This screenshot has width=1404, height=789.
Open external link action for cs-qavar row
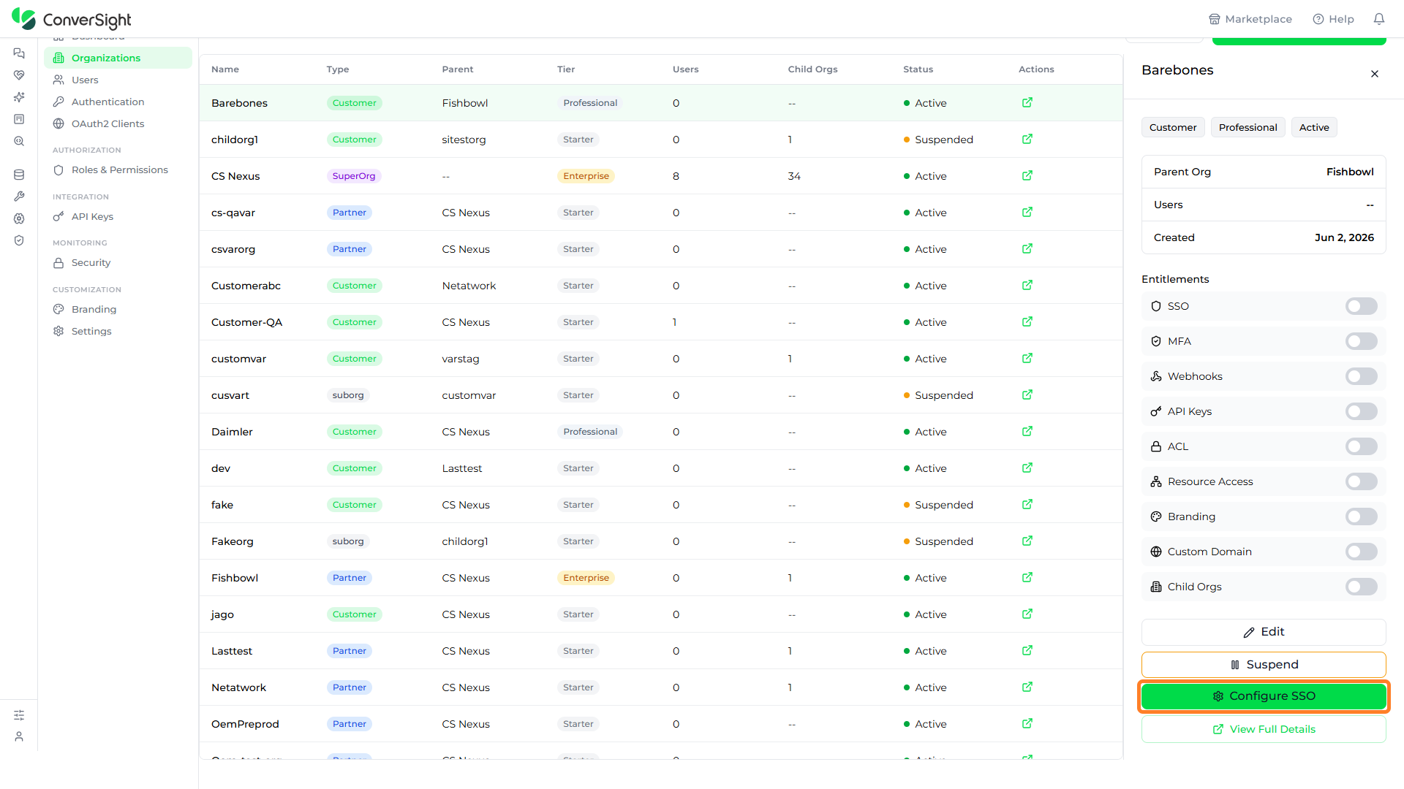coord(1027,213)
